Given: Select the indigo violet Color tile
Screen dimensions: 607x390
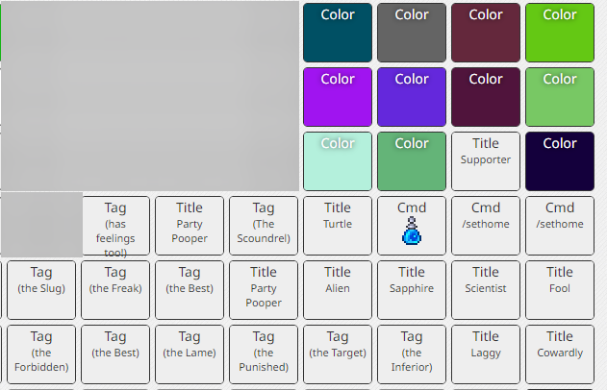Looking at the screenshot, I should point(412,97).
